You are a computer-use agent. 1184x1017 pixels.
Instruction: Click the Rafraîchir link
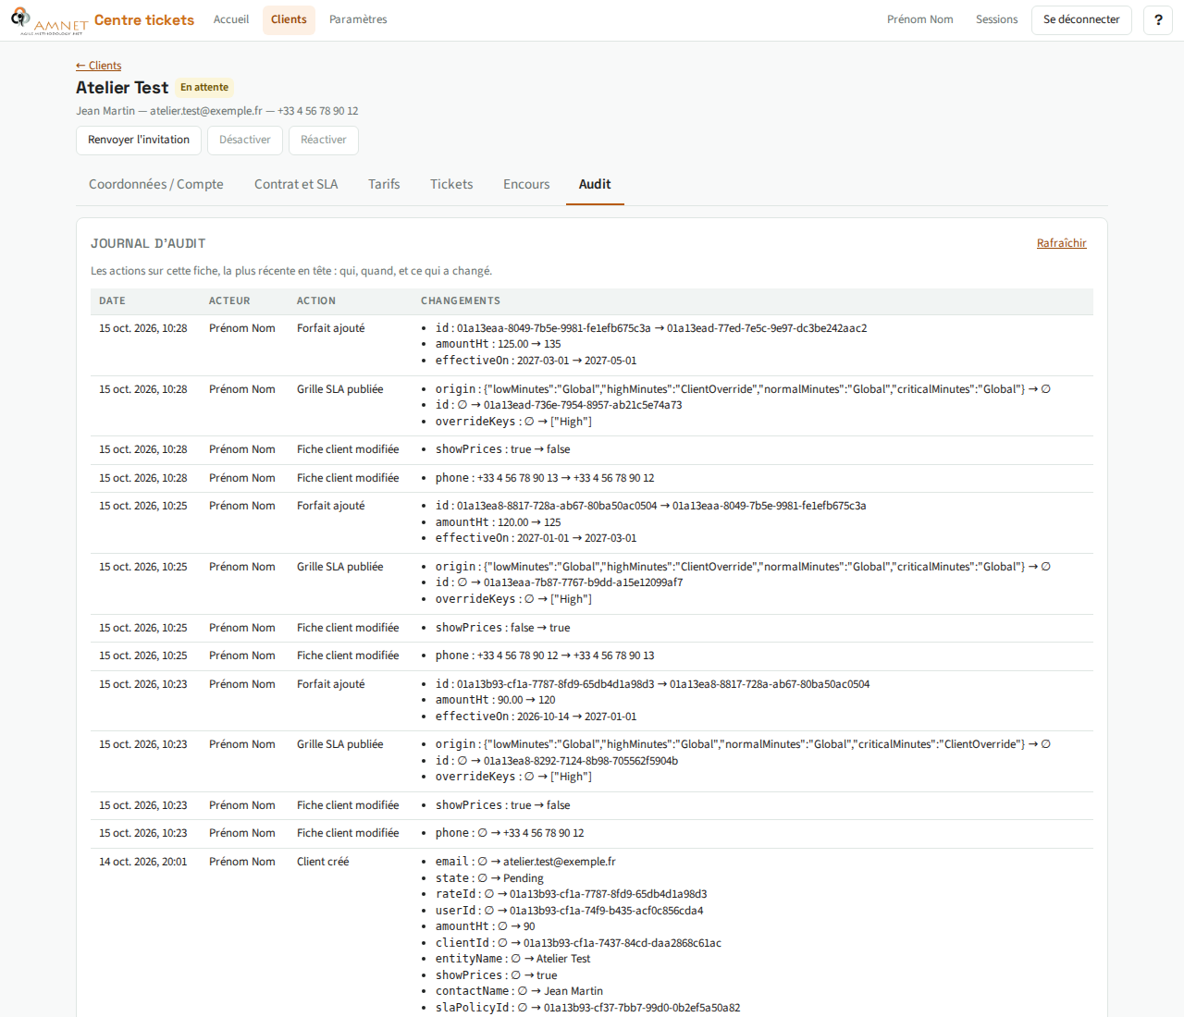[1061, 243]
